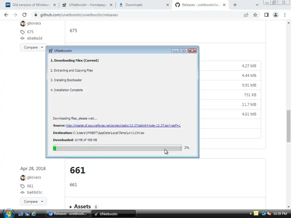Launch Internet Explorer from quick launch
This screenshot has width=291, height=218.
click(34, 214)
